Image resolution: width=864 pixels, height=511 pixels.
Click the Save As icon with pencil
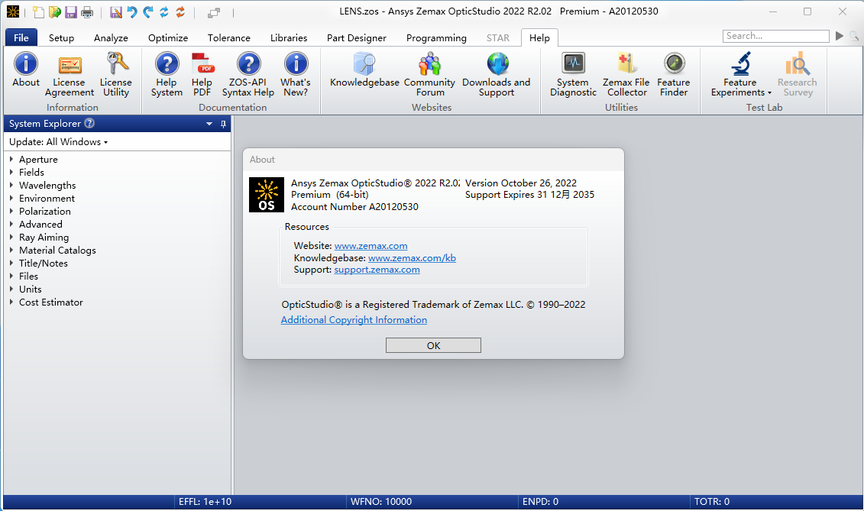tap(115, 11)
